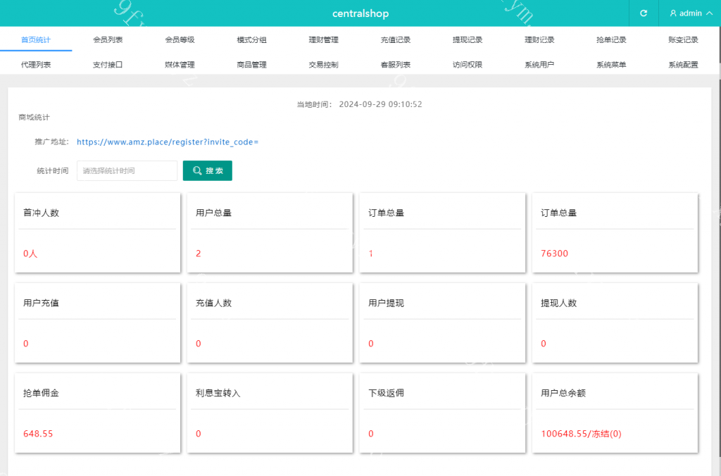Expand the admin account dropdown arrow
This screenshot has height=476, width=721.
[710, 13]
